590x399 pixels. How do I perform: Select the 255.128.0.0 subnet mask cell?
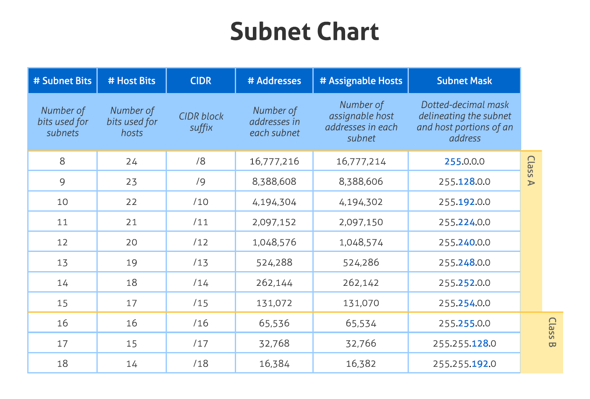[x=464, y=181]
